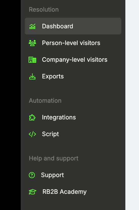This screenshot has height=210, width=139.
Task: Click the Integrations puzzle piece icon
Action: pyautogui.click(x=32, y=117)
